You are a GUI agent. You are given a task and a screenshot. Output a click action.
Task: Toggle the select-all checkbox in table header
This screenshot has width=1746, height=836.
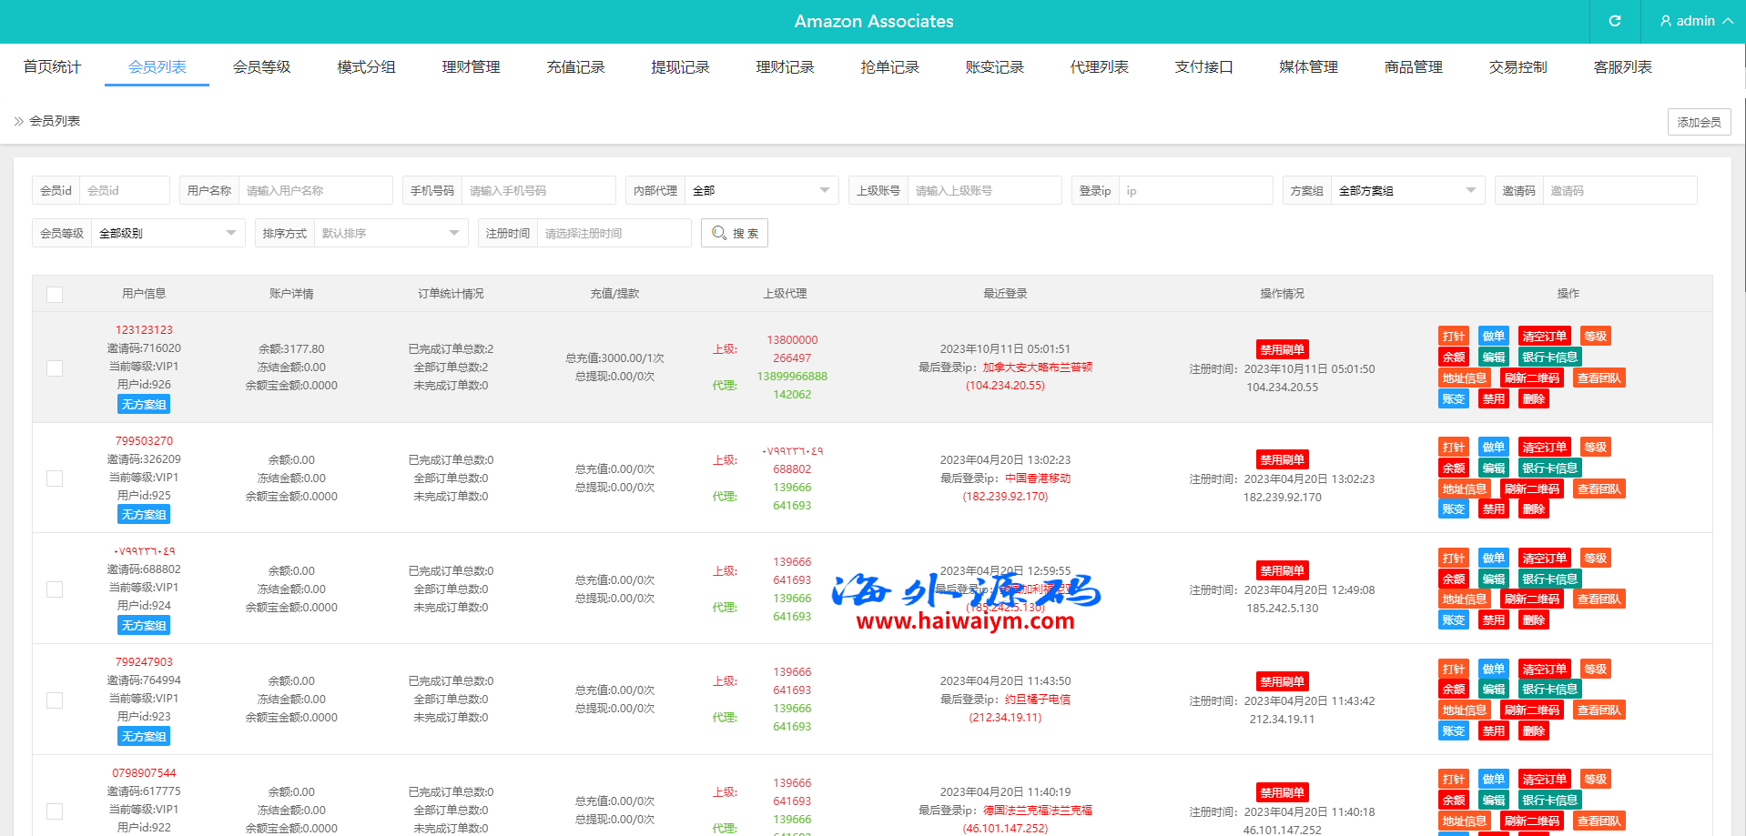55,294
